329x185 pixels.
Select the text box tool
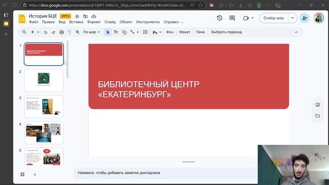tap(116, 32)
